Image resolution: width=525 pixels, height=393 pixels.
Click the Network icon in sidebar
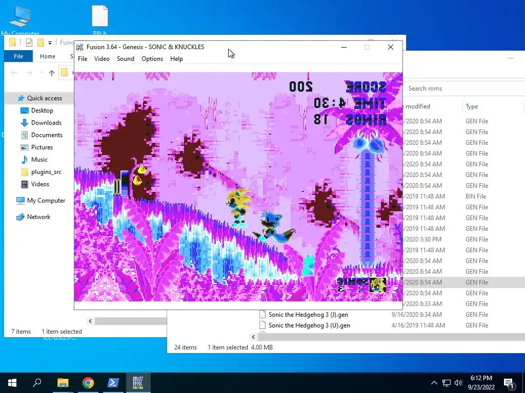click(20, 217)
